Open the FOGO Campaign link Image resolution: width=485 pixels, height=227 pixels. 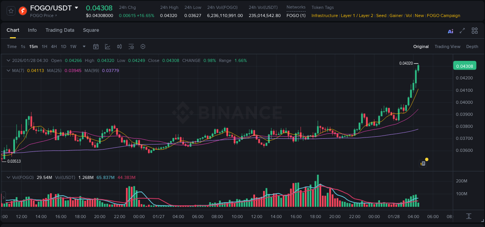pos(443,15)
